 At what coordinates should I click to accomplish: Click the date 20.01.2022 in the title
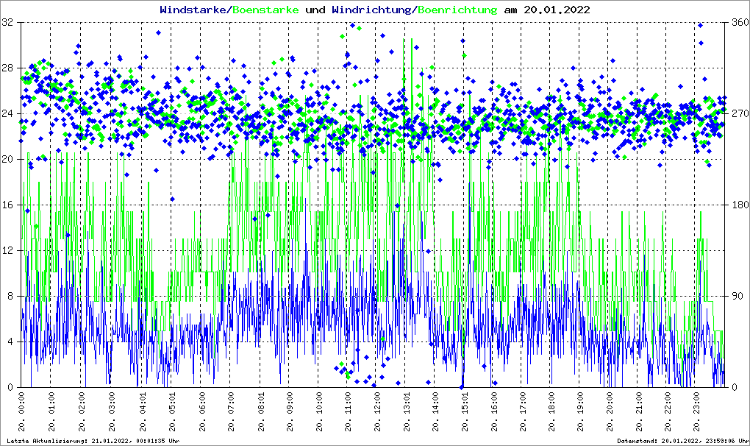[556, 10]
